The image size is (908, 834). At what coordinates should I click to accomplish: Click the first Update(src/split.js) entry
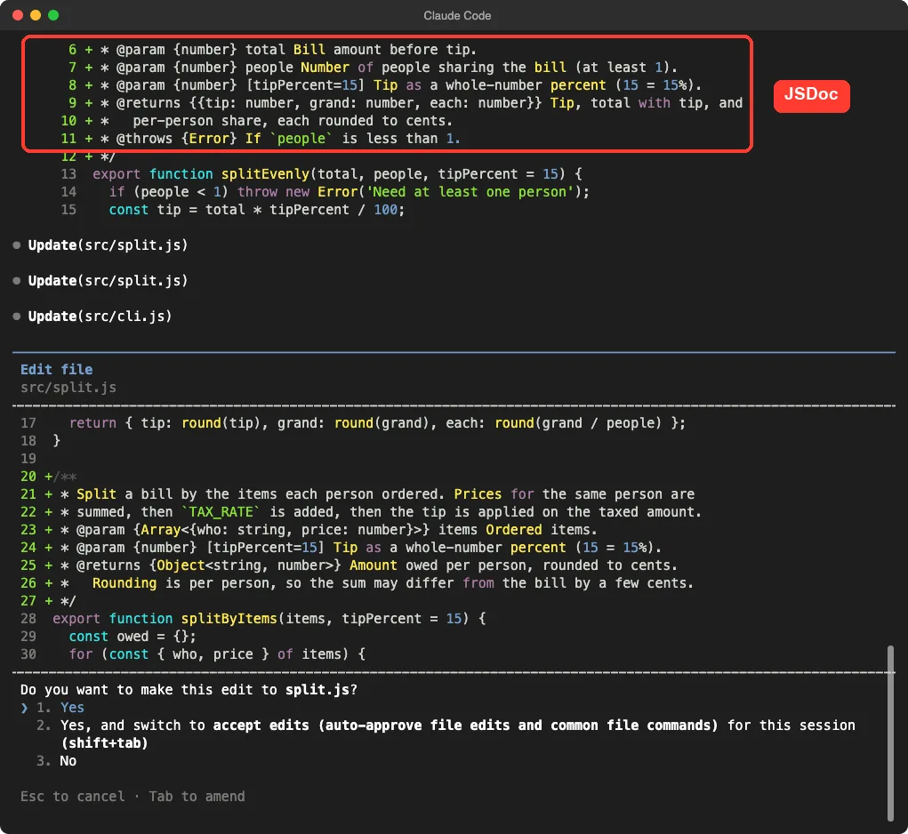[x=108, y=245]
